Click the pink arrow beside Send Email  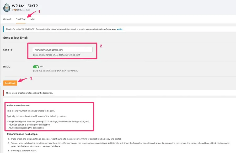23,80
